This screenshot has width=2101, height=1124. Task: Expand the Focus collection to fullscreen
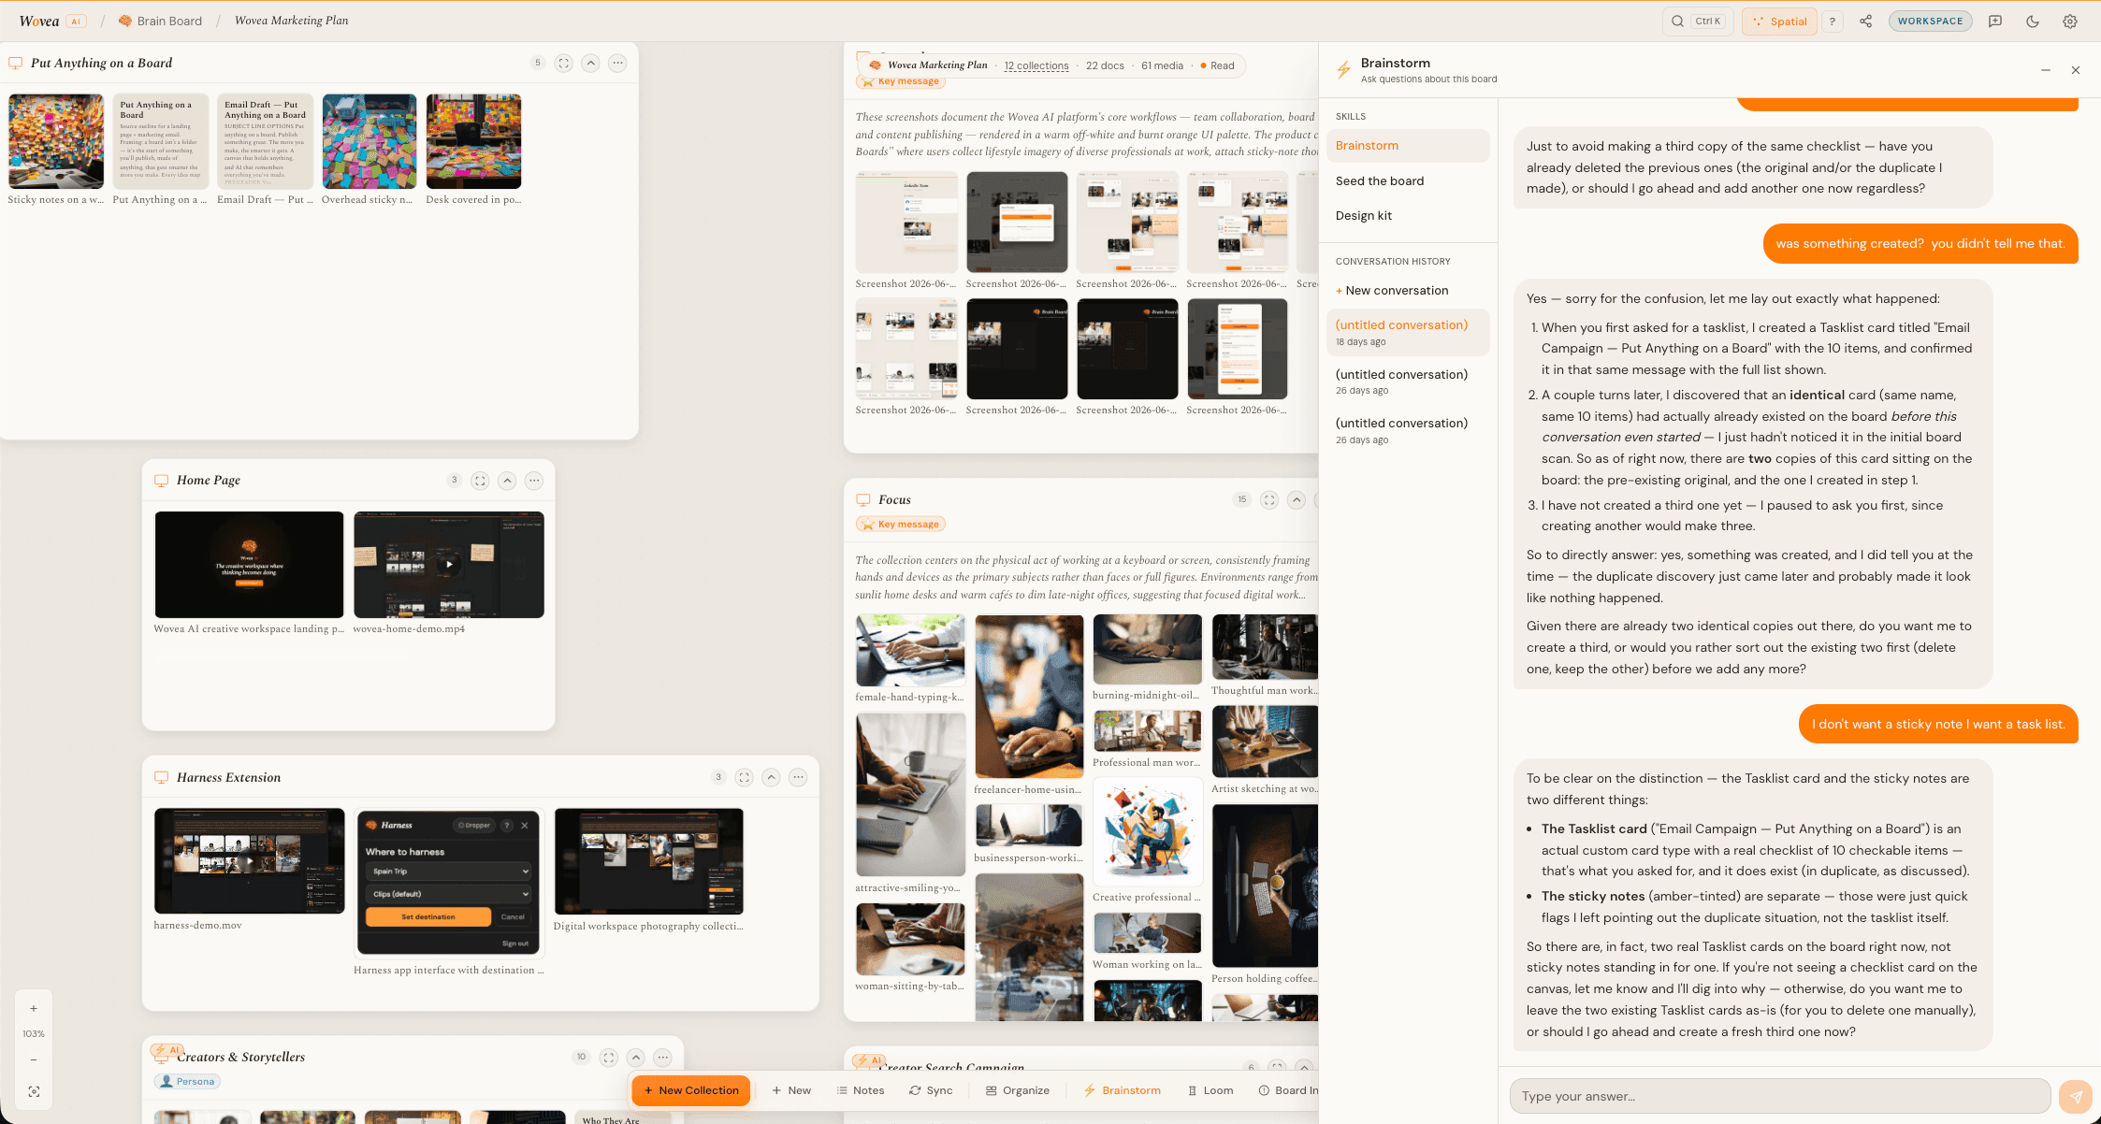(x=1269, y=500)
